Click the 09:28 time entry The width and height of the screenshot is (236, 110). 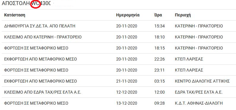(160, 103)
